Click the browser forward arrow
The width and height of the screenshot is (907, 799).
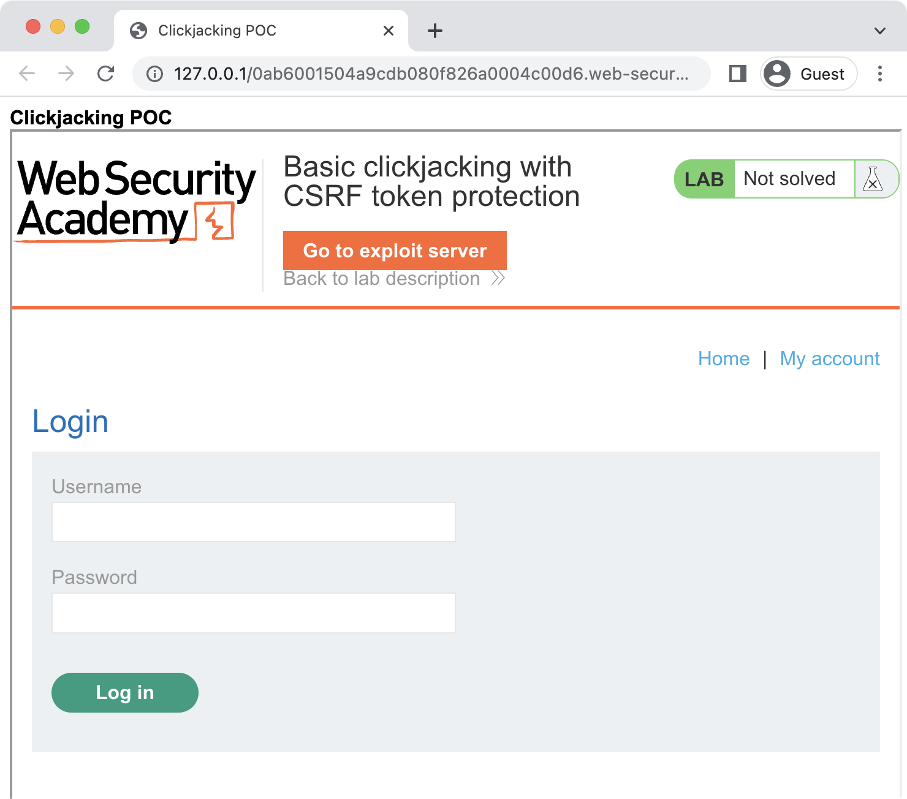tap(66, 74)
